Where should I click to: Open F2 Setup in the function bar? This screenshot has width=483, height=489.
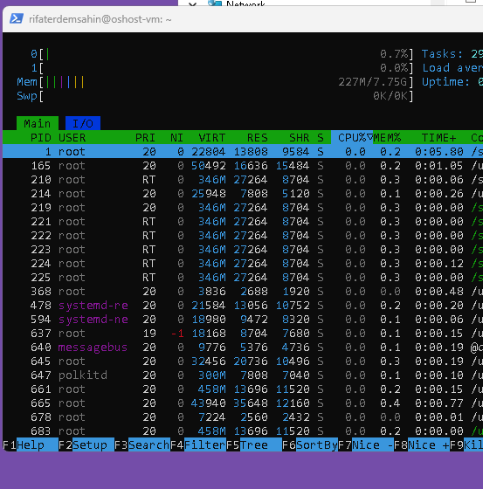[x=86, y=444]
